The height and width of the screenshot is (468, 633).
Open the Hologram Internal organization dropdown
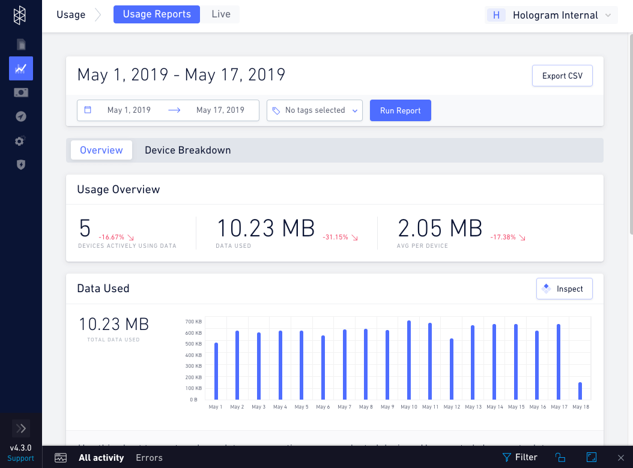tap(551, 16)
